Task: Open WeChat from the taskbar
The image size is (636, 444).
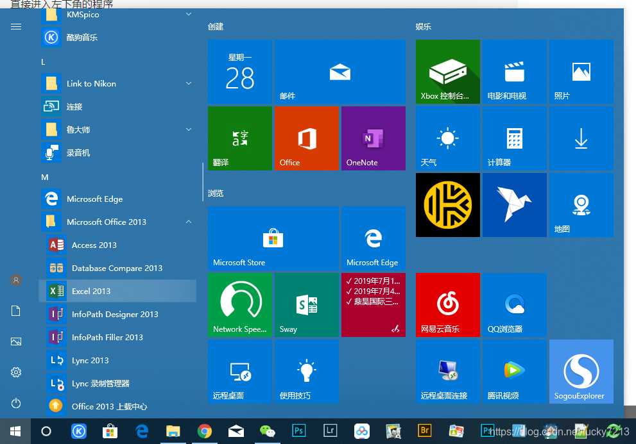Action: click(267, 431)
